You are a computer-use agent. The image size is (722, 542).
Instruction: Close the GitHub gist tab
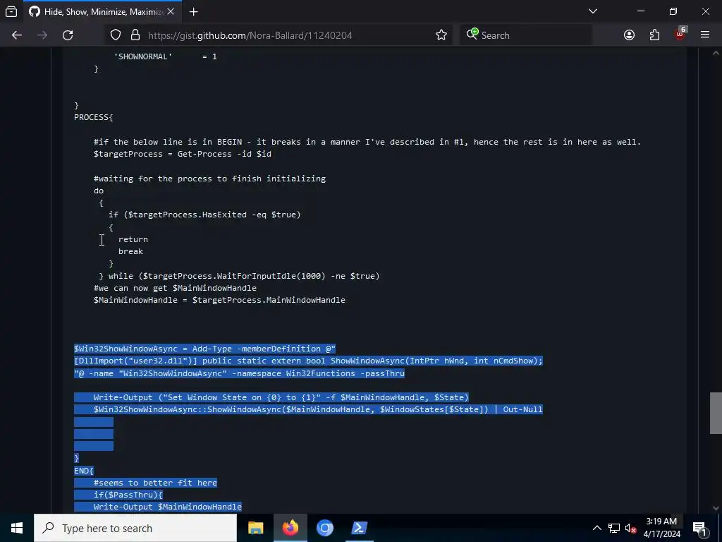tap(171, 11)
